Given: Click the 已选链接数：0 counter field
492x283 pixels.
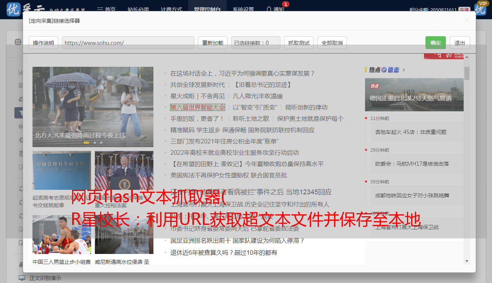Looking at the screenshot, I should (x=256, y=43).
